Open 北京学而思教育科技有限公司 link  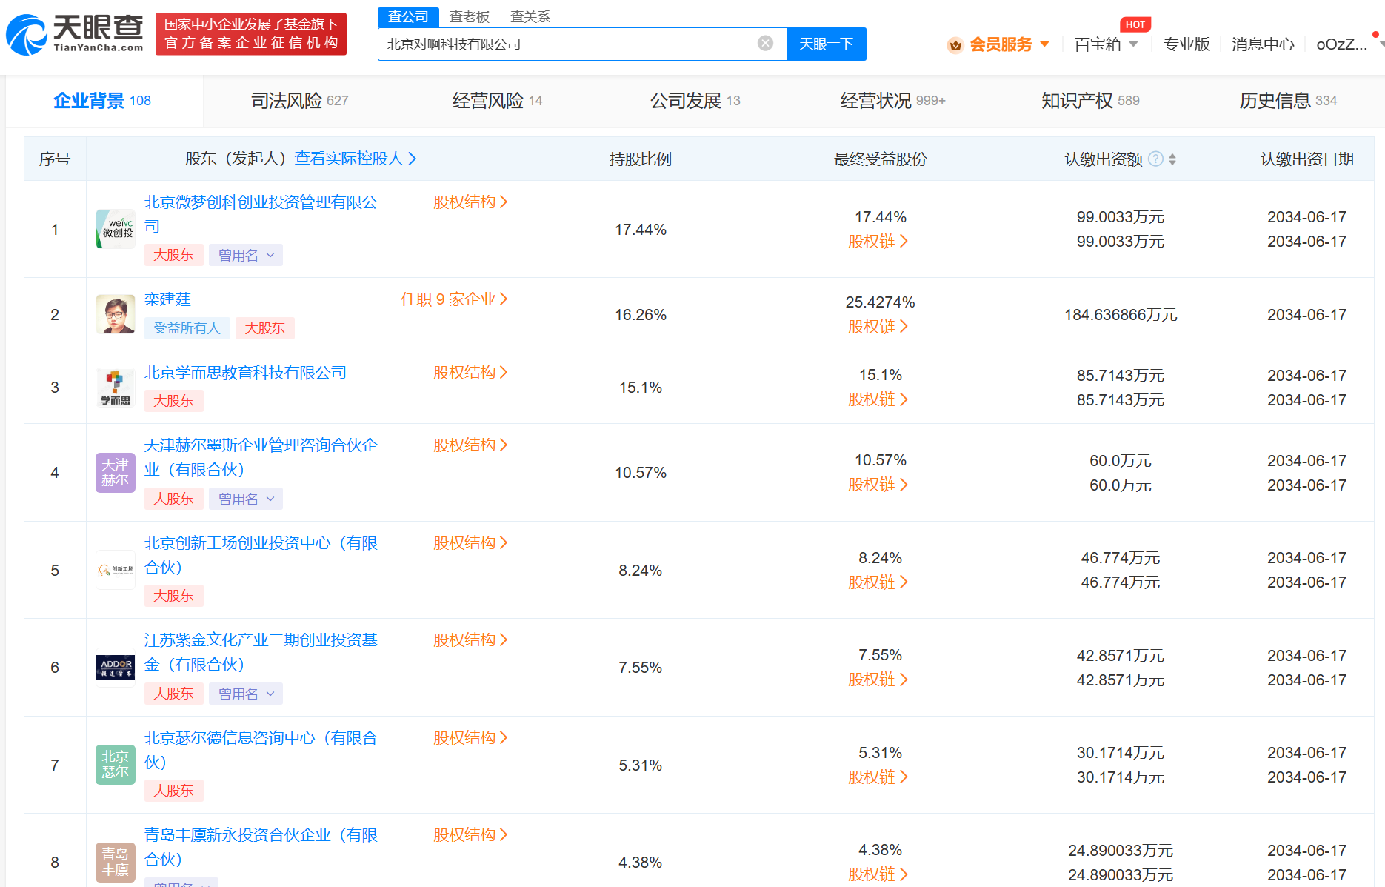click(x=245, y=373)
